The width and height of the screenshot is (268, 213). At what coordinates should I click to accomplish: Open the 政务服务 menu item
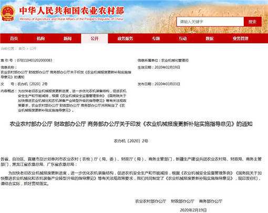[125, 38]
